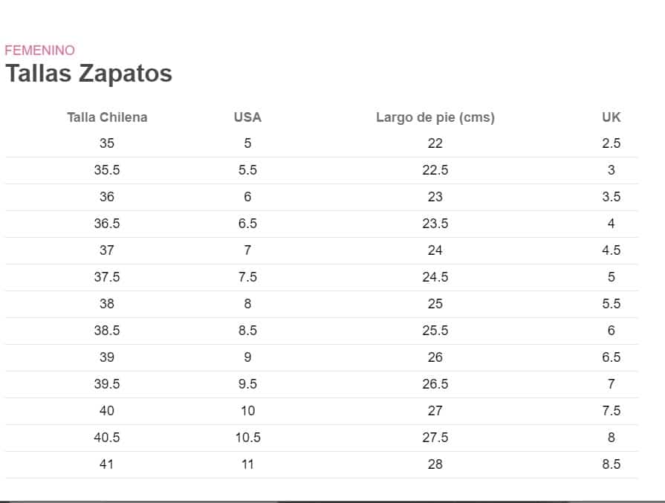Screen dimensions: 665x503
Task: Select USA size 11 cell
Action: click(247, 464)
